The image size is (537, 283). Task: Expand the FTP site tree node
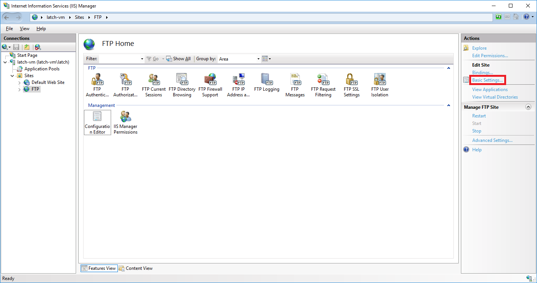tap(20, 89)
